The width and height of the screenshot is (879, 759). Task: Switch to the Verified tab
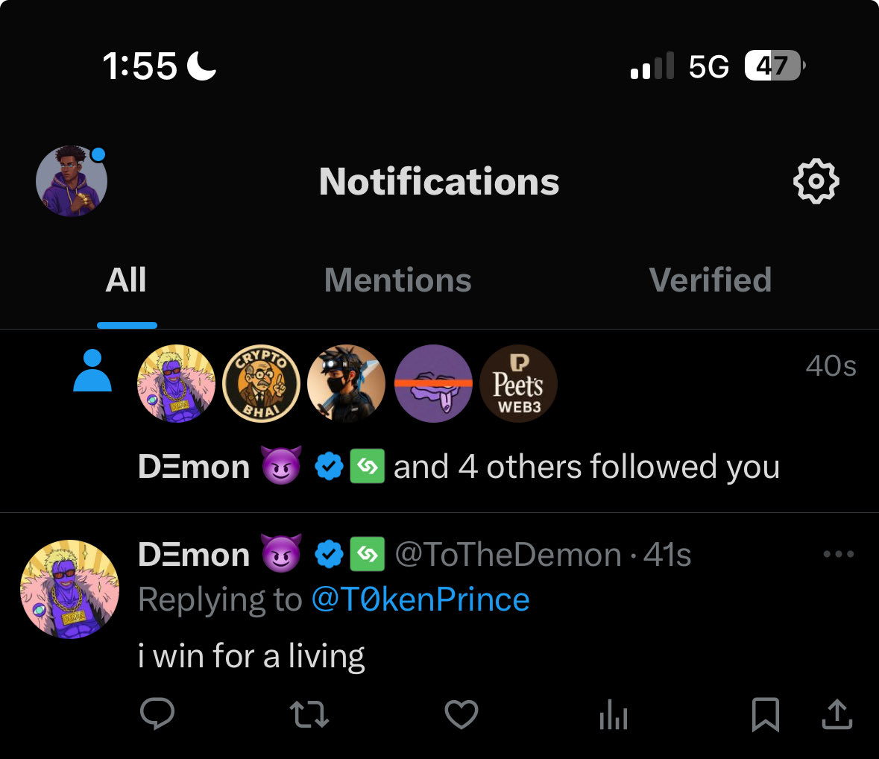[x=711, y=280]
